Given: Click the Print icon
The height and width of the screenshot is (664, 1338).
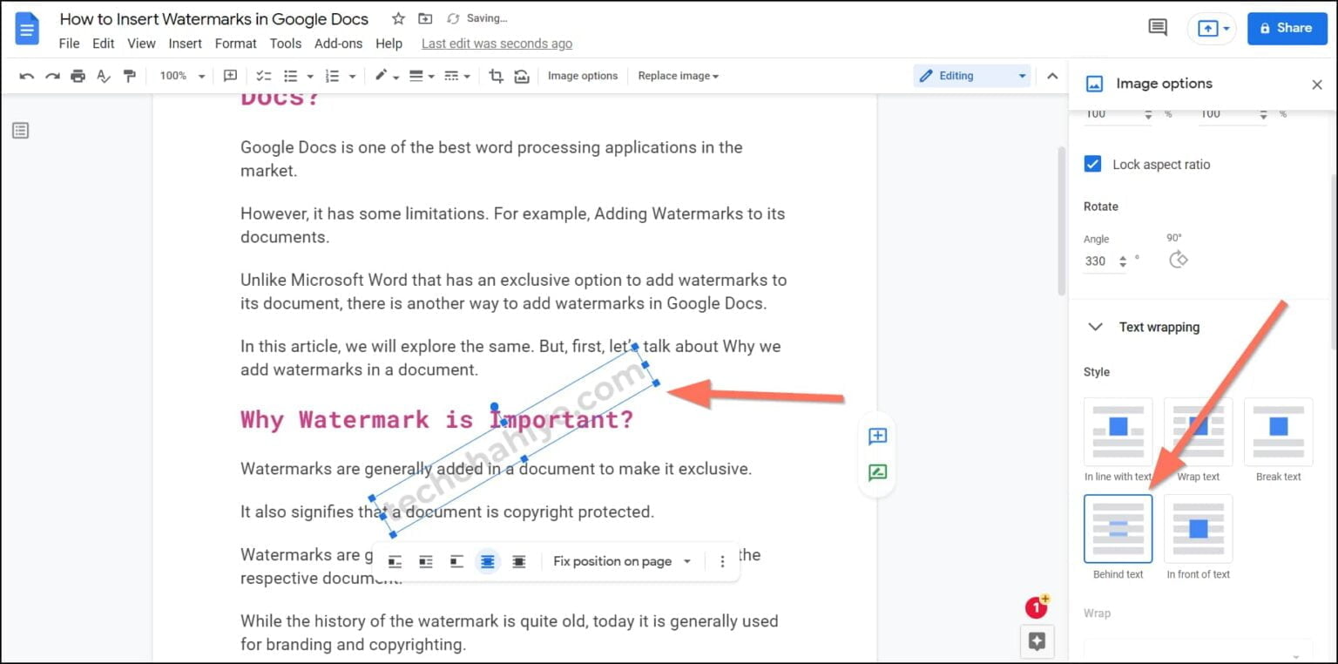Looking at the screenshot, I should coord(78,76).
